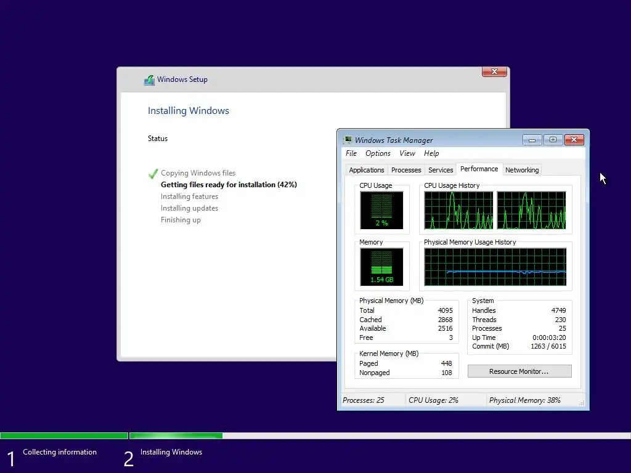The width and height of the screenshot is (631, 473).
Task: Click the System group Processes value 25
Action: [x=562, y=329]
